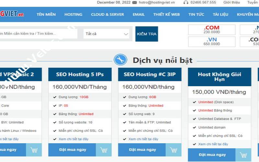
Task: Select the .VN 650.000Đ domain box
Action: (x=212, y=42)
